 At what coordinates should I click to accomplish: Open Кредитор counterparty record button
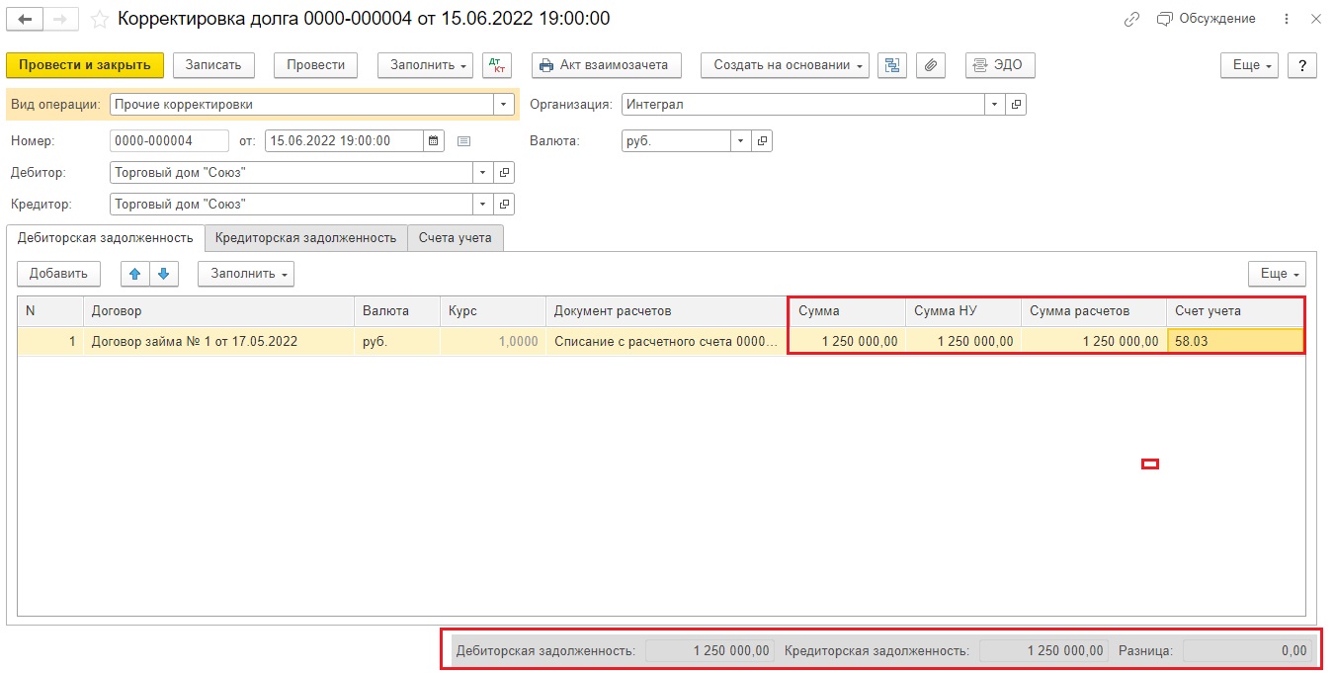(504, 204)
